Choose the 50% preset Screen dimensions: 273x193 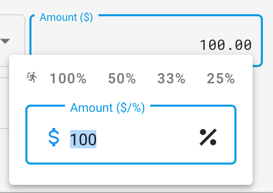pos(122,79)
